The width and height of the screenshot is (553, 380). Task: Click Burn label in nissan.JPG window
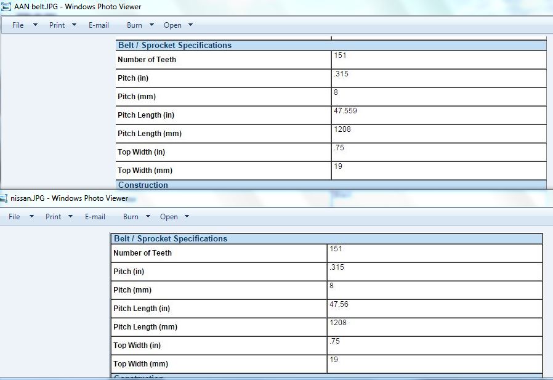click(x=131, y=217)
